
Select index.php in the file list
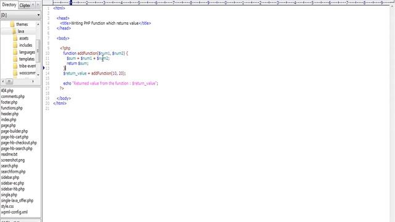pyautogui.click(x=9, y=120)
